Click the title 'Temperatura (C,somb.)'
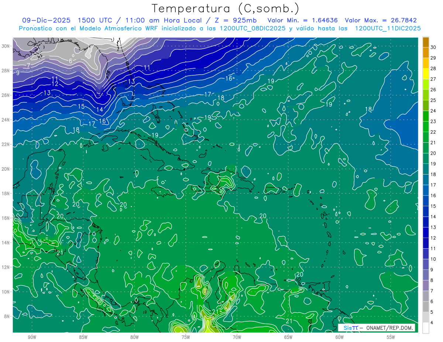The image size is (443, 342). pyautogui.click(x=226, y=8)
